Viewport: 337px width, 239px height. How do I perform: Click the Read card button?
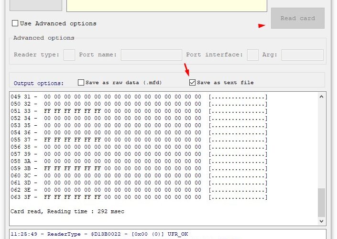(x=297, y=18)
